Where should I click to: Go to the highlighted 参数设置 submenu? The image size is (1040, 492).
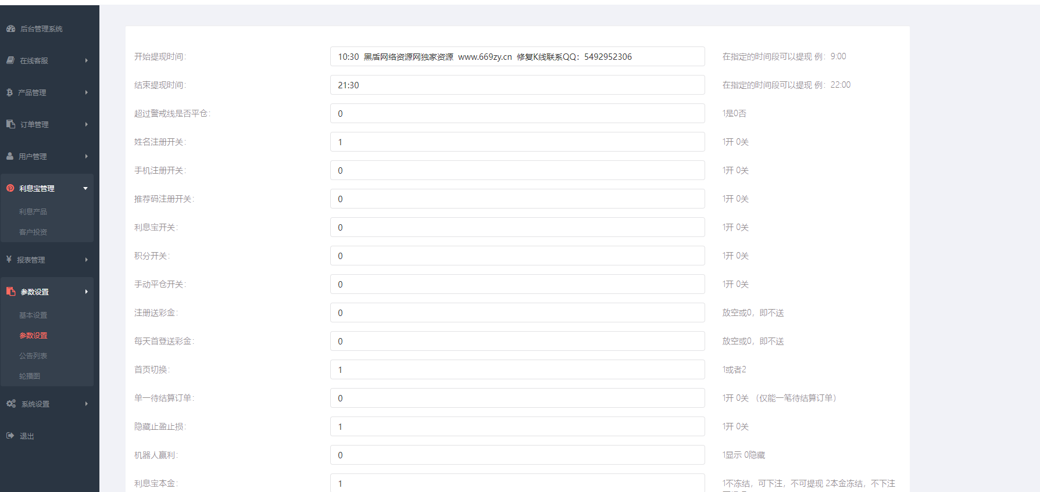33,335
